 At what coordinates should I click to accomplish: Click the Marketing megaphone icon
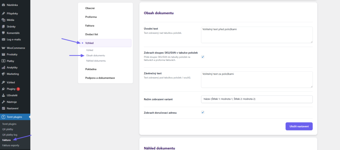3,74
